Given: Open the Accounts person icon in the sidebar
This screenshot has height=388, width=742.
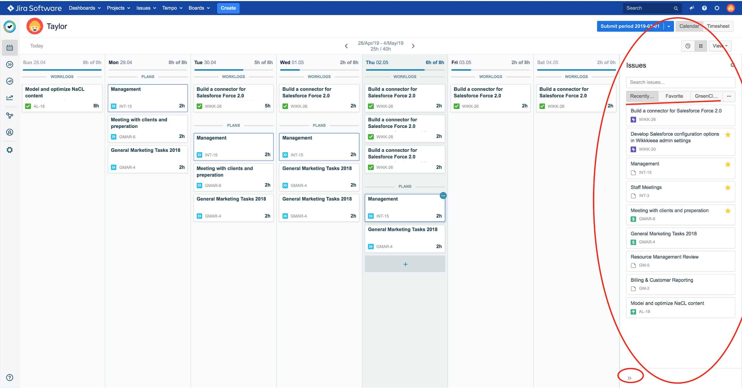Looking at the screenshot, I should click(9, 132).
